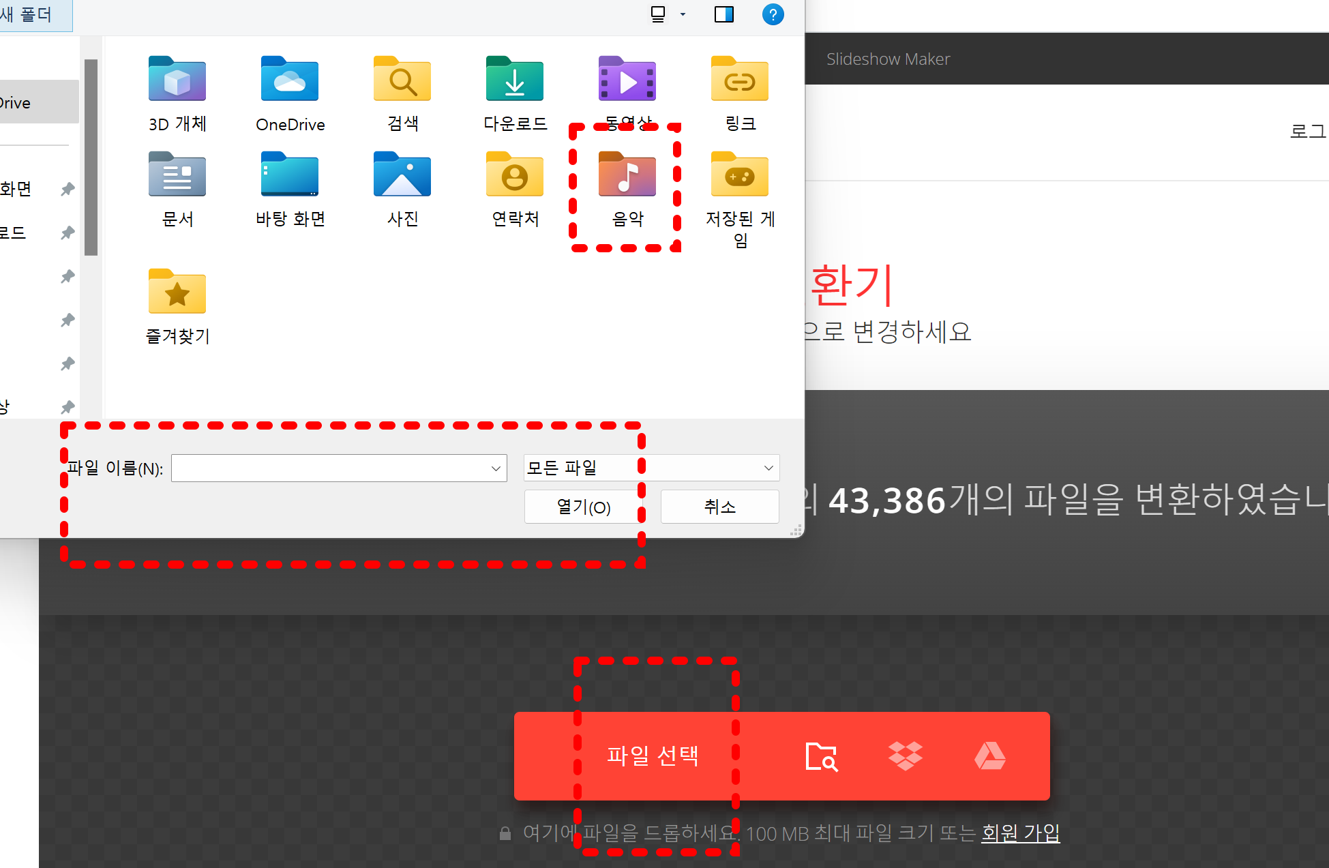Open the 즐겨찾기 favorites folder
This screenshot has width=1329, height=868.
tap(177, 293)
